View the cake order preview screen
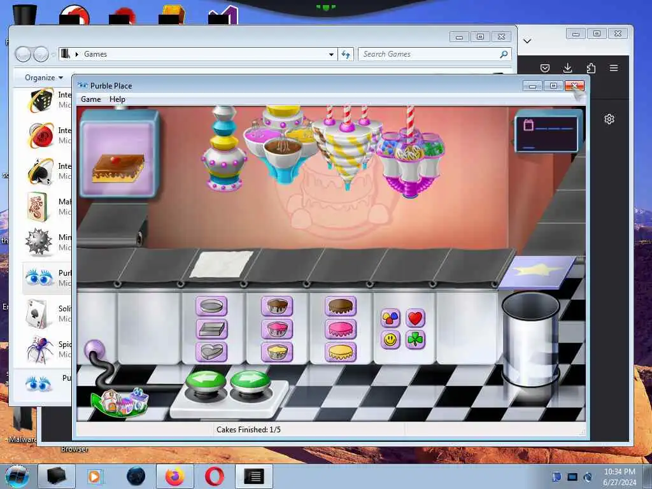 (x=119, y=153)
